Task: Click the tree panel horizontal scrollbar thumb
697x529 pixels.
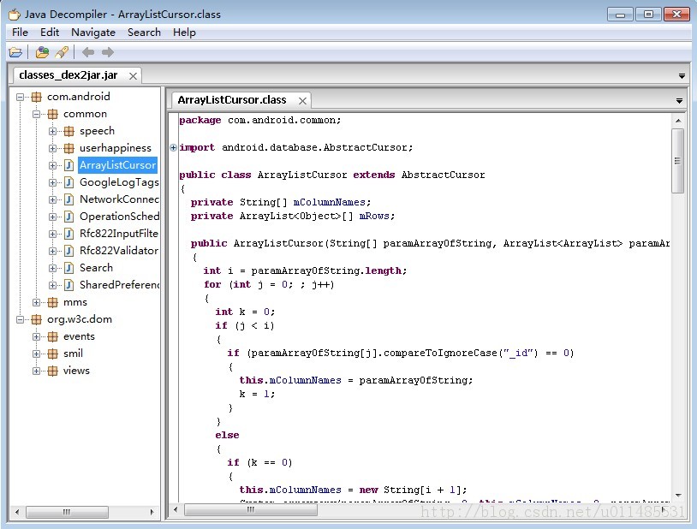Action: point(67,512)
